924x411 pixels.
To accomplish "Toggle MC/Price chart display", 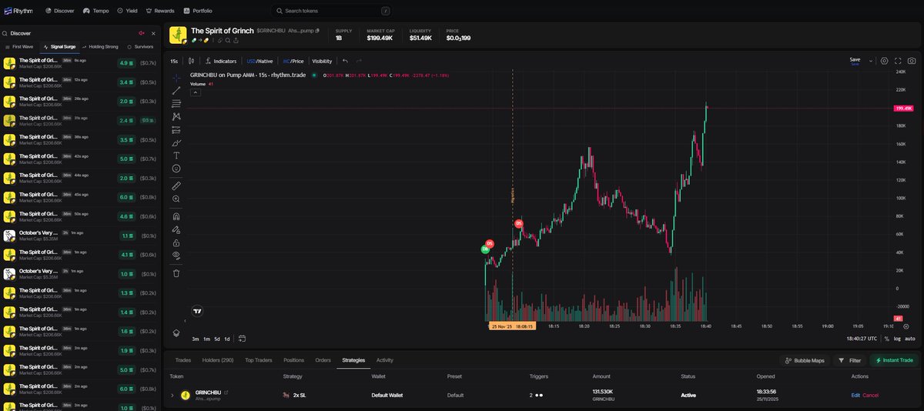I will coord(293,61).
